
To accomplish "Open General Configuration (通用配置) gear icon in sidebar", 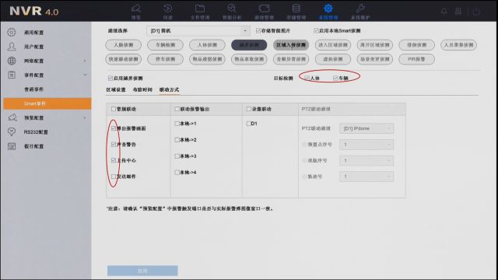I will [12, 32].
